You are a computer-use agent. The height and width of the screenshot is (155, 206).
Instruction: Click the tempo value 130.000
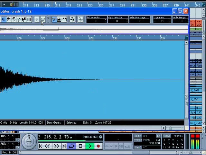click(154, 143)
